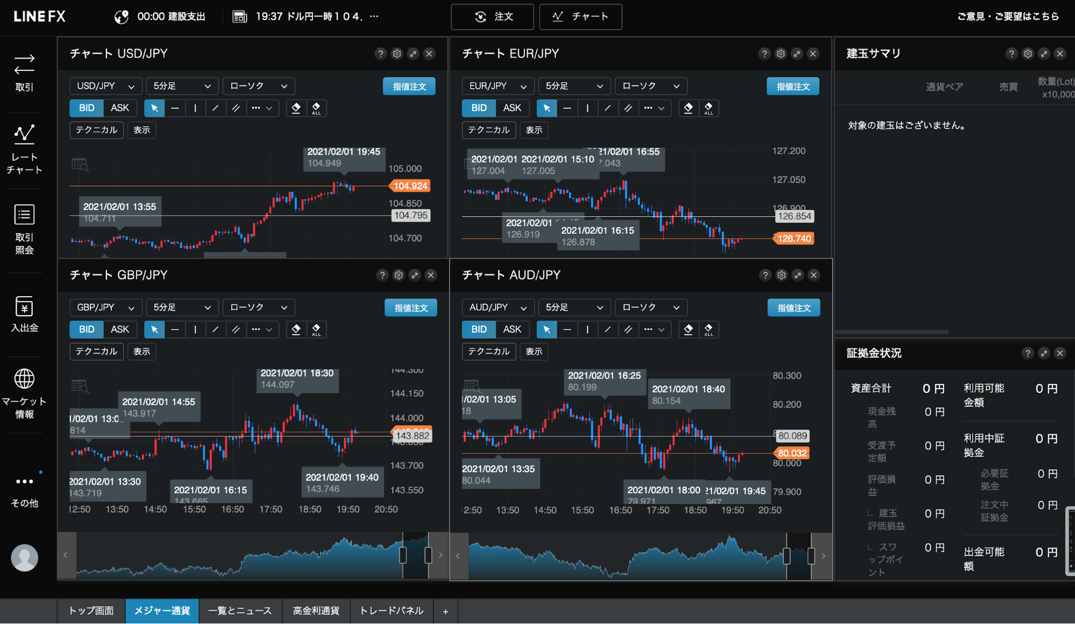Select the trend line tool in GBP/JPY chart

[x=215, y=329]
